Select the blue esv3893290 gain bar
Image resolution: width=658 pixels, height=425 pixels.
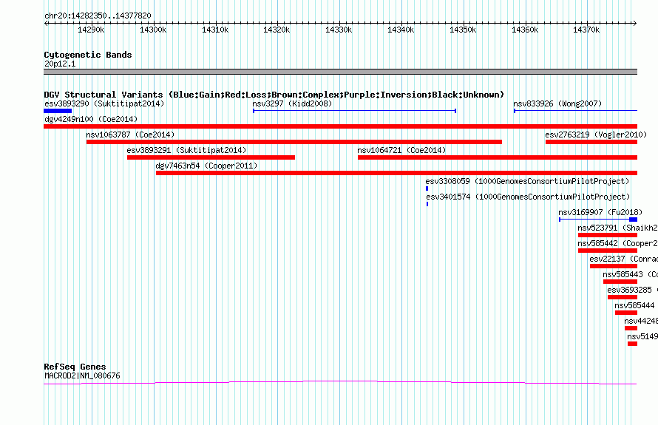(x=58, y=111)
